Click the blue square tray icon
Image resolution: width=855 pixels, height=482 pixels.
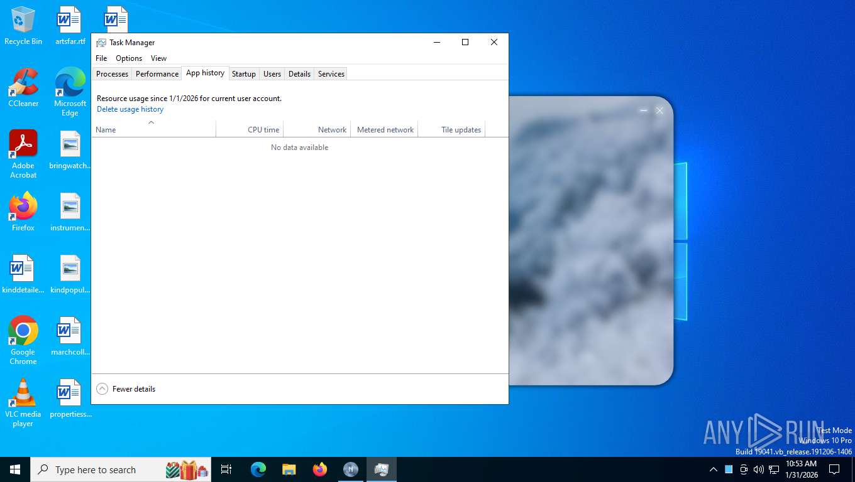click(729, 469)
